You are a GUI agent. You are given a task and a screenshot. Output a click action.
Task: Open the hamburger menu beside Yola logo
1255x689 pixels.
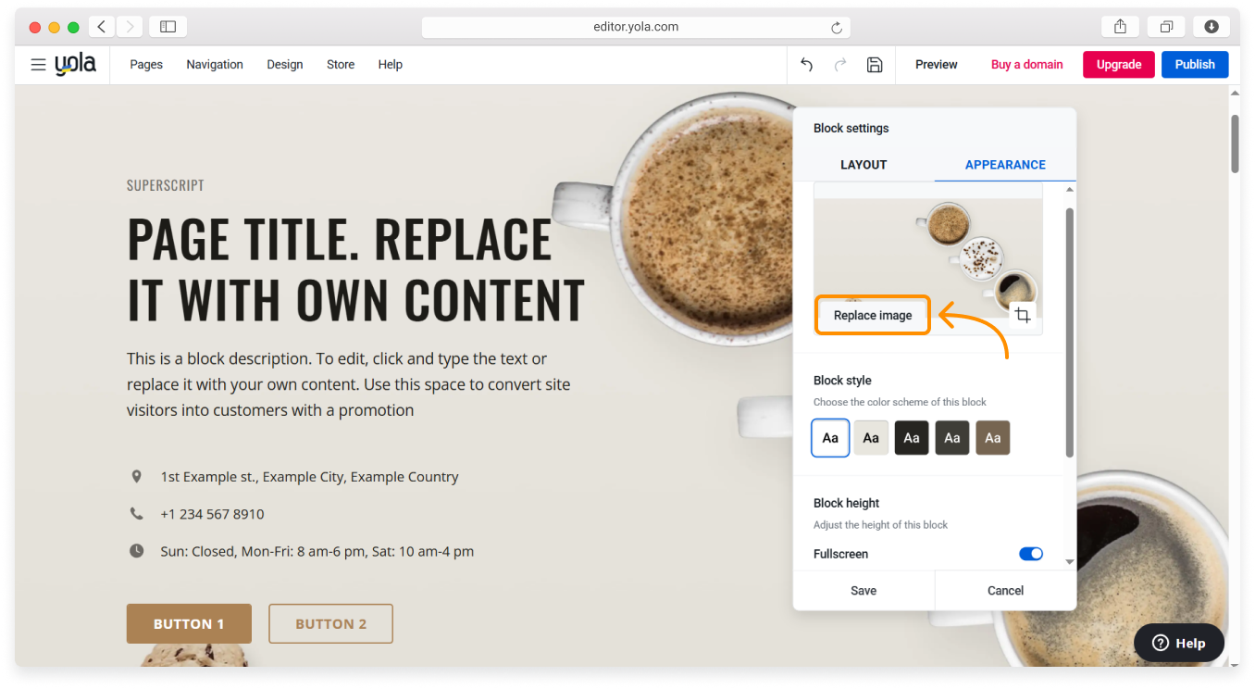38,65
